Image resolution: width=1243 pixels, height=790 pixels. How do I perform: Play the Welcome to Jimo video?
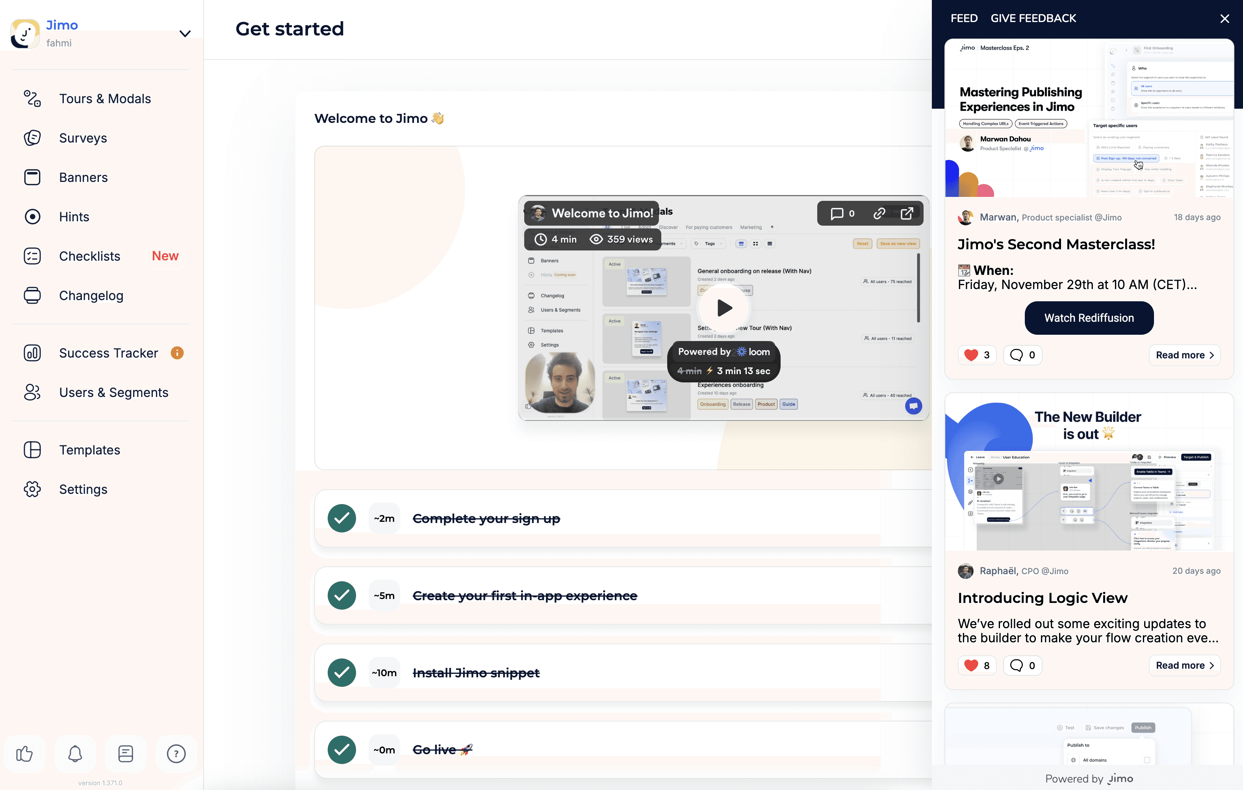click(724, 308)
